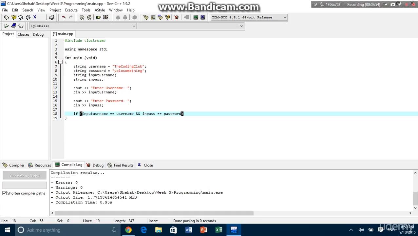Switch to the Compiler tab in bottom panel
418x236 pixels.
pos(13,165)
